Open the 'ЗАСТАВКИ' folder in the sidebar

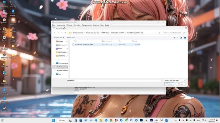click(62, 56)
